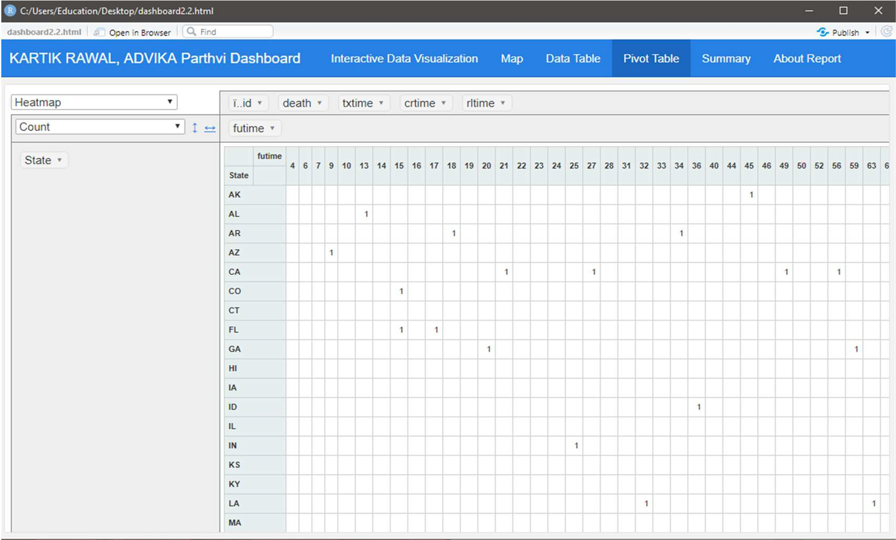Image resolution: width=896 pixels, height=540 pixels.
Task: Click the IA row header
Action: pyautogui.click(x=255, y=387)
